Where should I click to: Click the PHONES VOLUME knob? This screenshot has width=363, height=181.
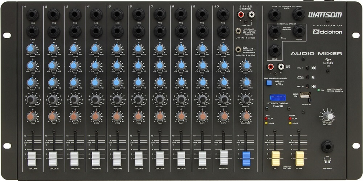click(x=329, y=116)
